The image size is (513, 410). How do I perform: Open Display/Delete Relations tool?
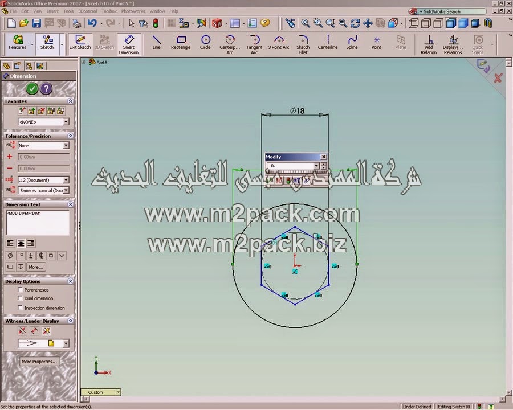[453, 44]
